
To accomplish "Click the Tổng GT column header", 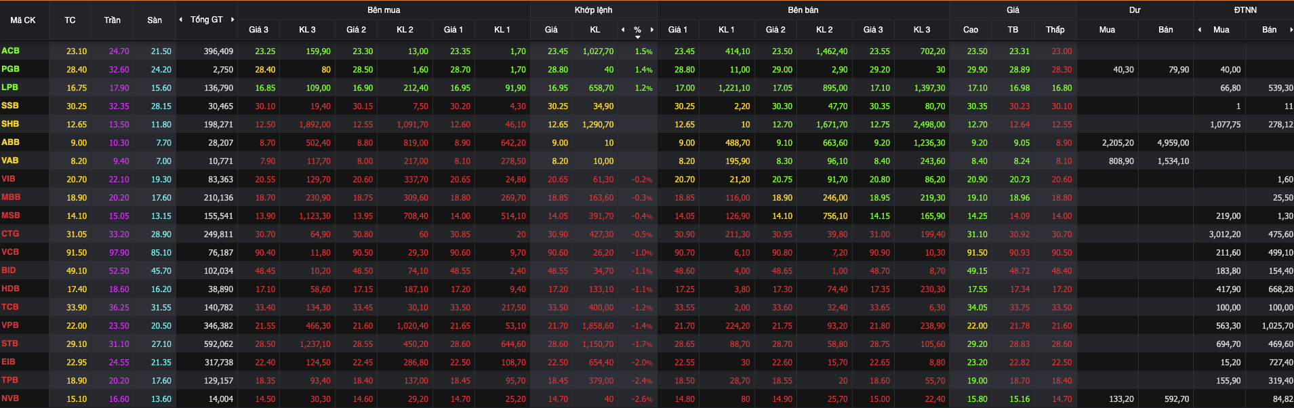I will 207,20.
